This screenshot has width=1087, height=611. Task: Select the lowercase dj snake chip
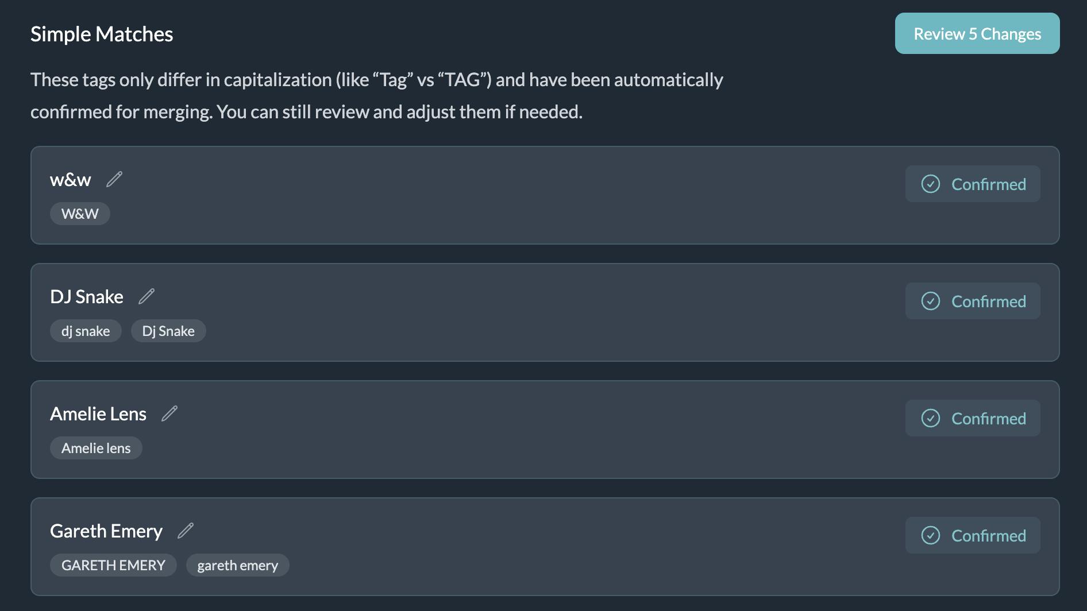point(86,331)
